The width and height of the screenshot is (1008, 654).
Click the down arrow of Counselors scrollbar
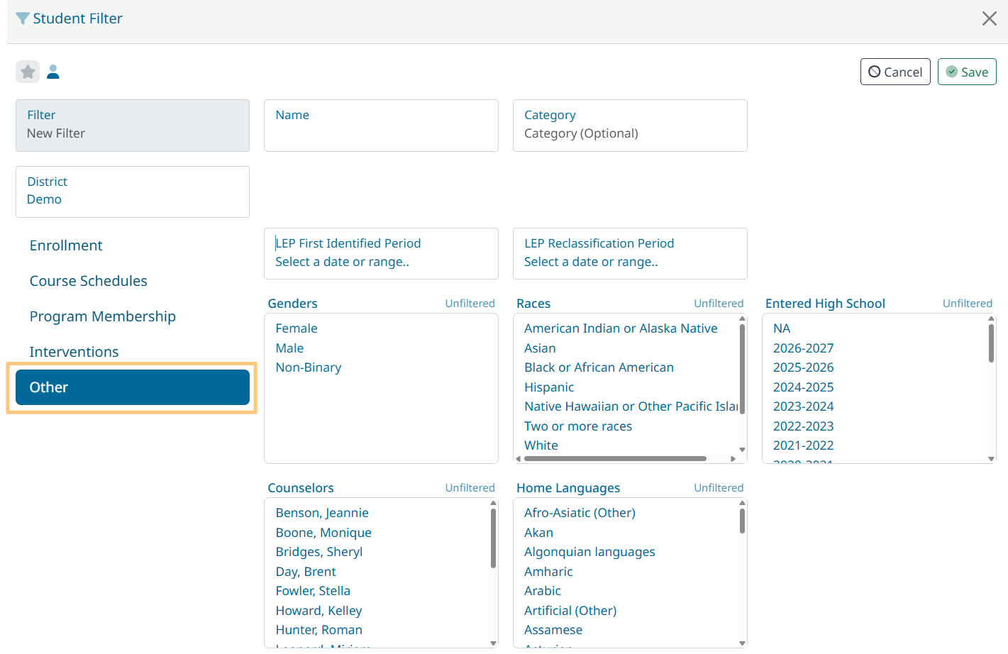pyautogui.click(x=493, y=643)
